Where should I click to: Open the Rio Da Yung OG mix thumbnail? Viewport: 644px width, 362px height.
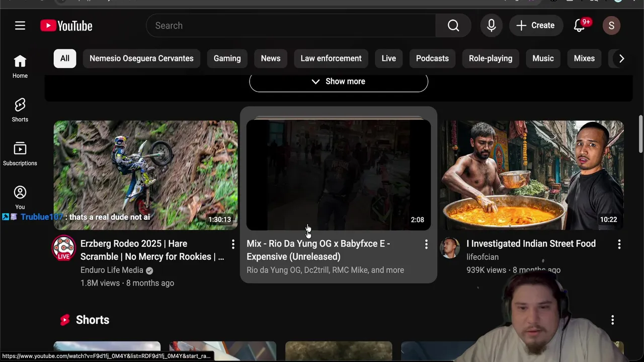pos(339,175)
